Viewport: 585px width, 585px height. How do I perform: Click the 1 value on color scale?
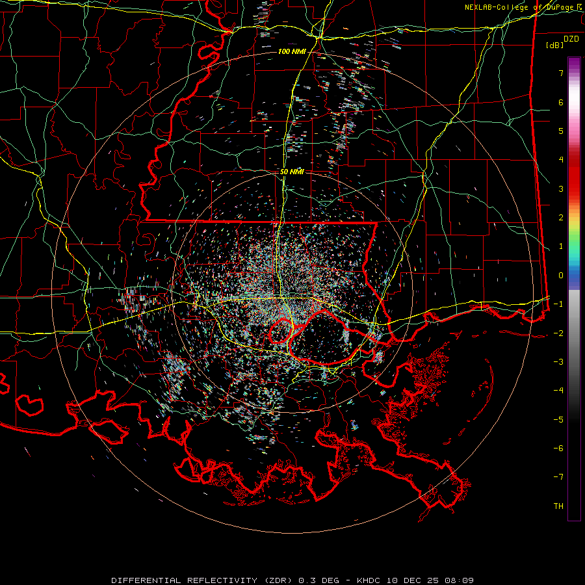561,246
